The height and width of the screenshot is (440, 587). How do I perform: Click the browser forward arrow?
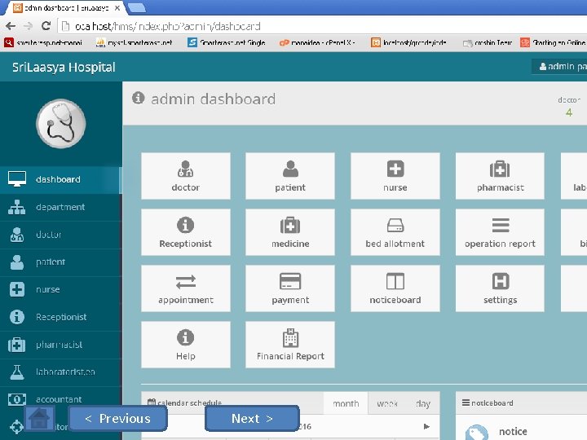(28, 26)
